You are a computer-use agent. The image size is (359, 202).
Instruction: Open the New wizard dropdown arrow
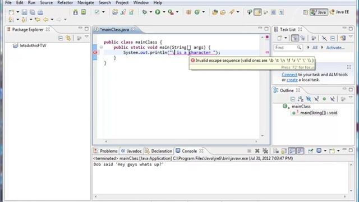(x=17, y=12)
